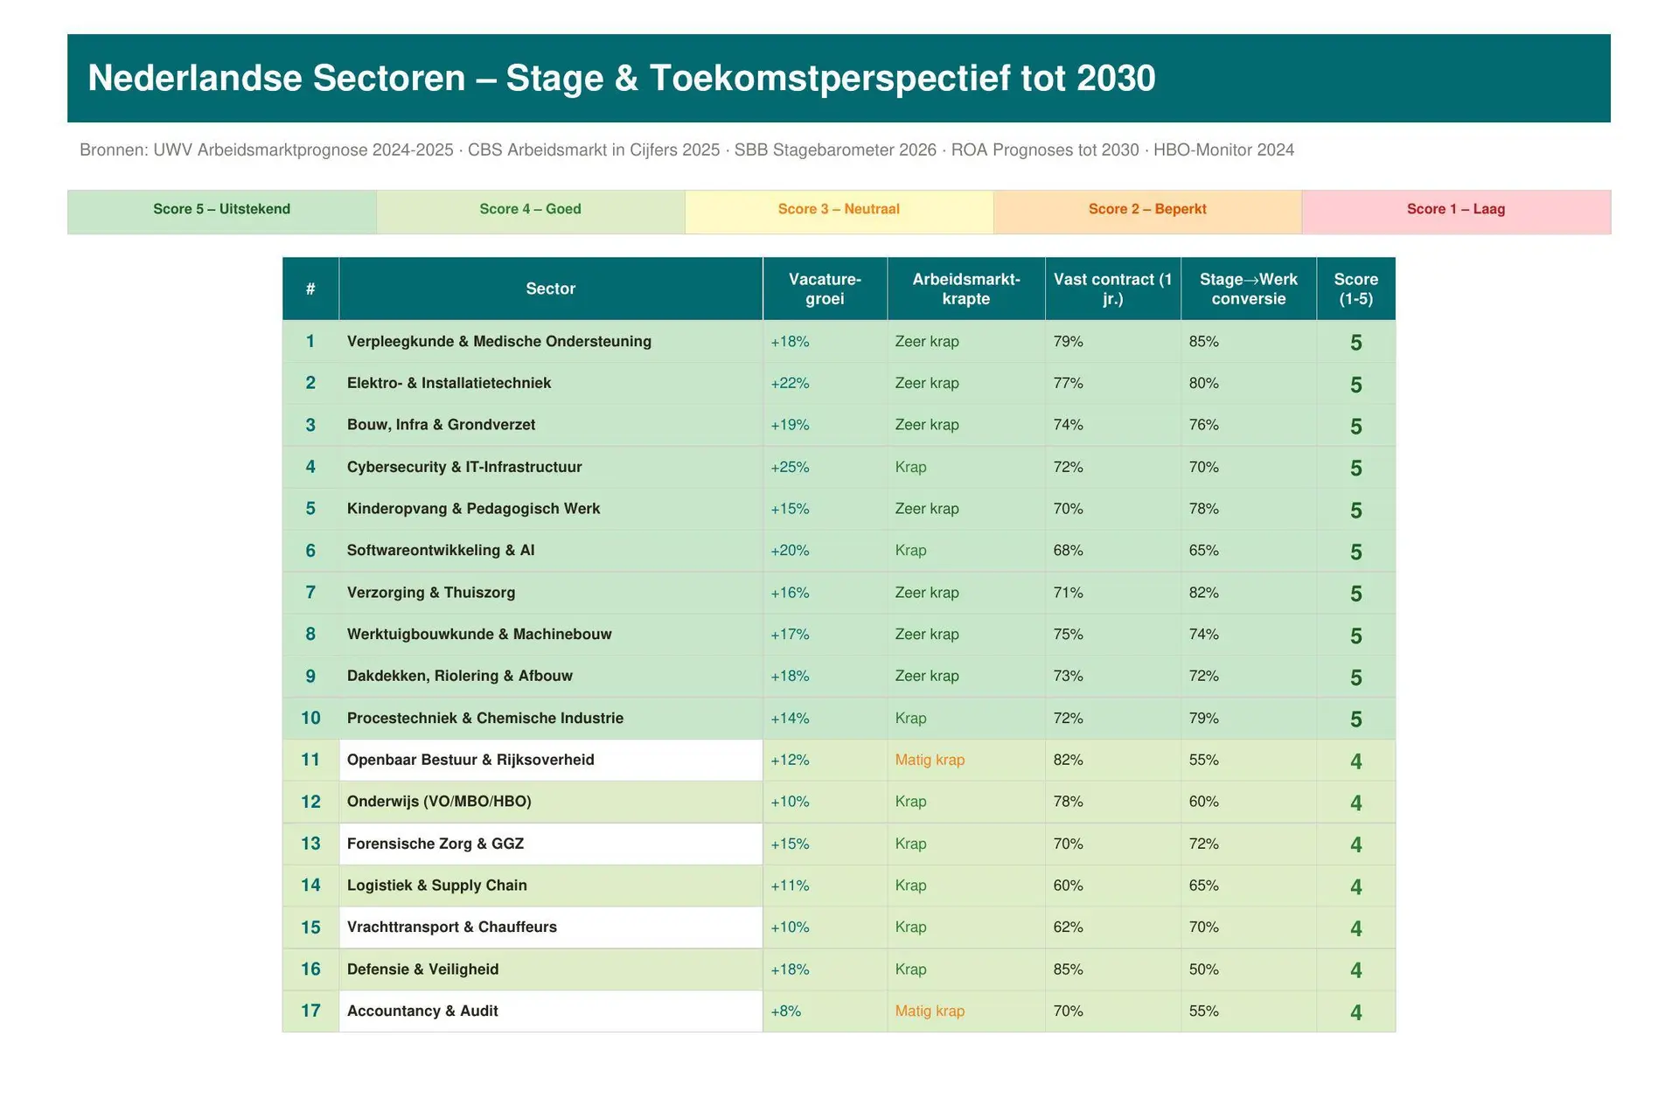Click the '85%' vast contract value for Defensie

tap(1068, 970)
